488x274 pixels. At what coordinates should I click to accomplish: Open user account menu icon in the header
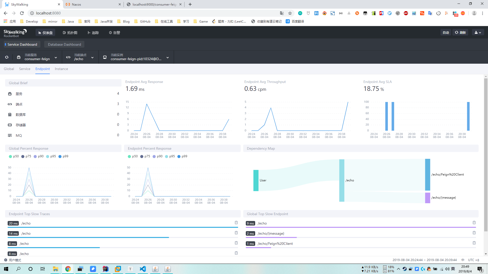478,32
